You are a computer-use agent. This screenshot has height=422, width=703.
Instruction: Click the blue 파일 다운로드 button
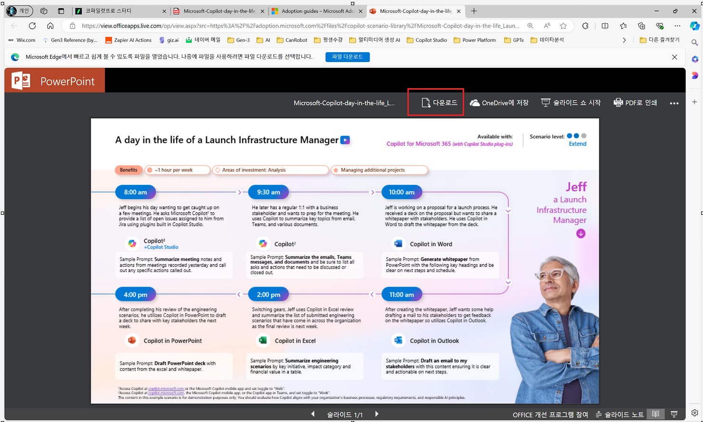347,57
